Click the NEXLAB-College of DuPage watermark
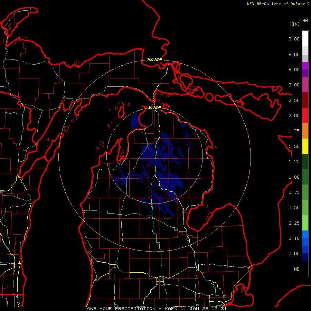The width and height of the screenshot is (311, 311). click(278, 4)
